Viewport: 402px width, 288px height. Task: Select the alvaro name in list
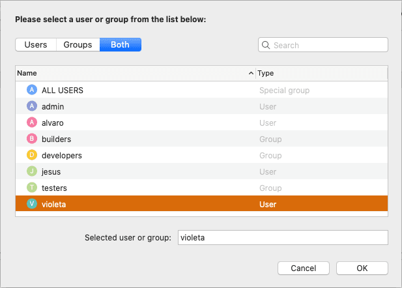[x=53, y=123]
